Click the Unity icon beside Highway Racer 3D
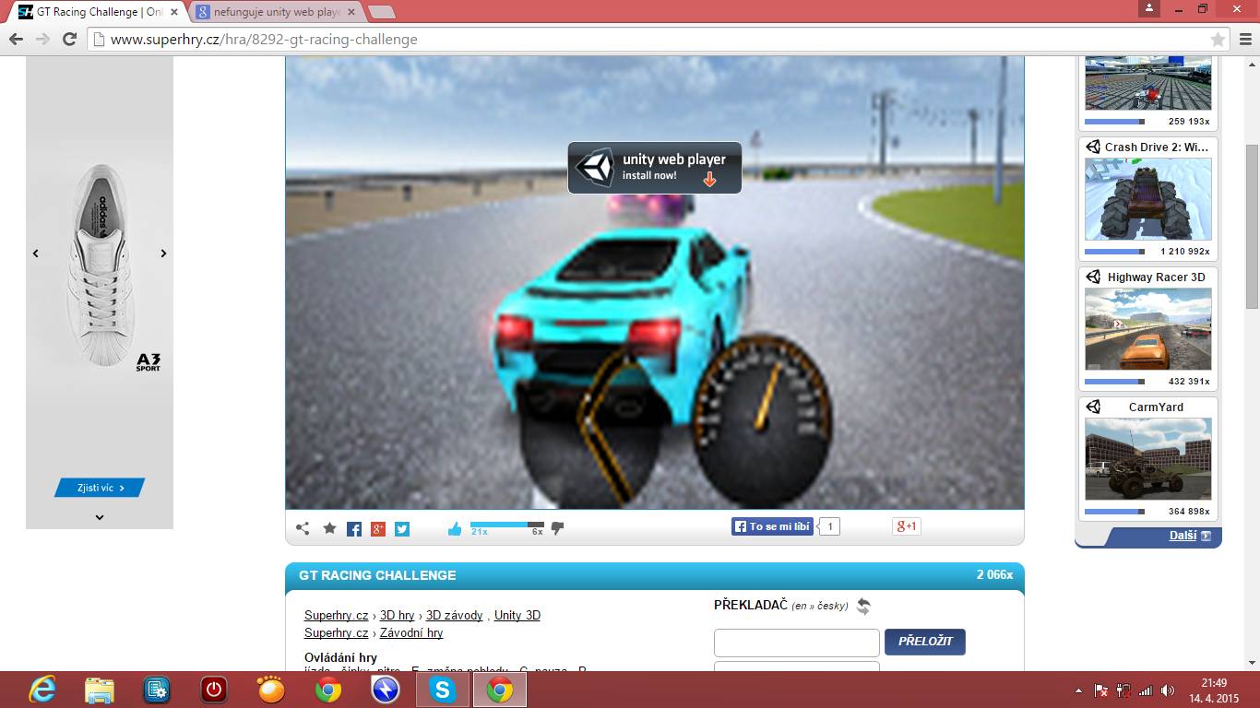The image size is (1260, 708). click(1093, 277)
